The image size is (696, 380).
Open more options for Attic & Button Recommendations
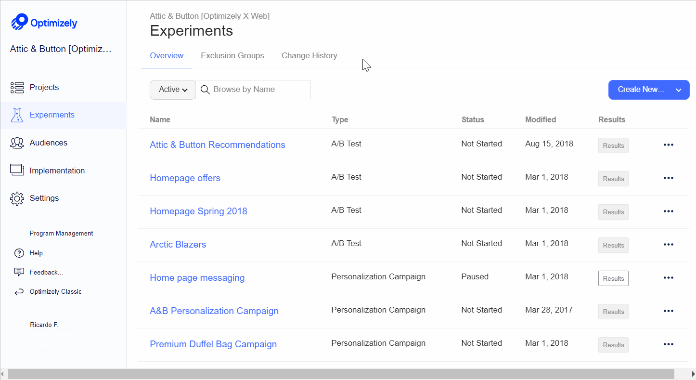click(x=669, y=145)
